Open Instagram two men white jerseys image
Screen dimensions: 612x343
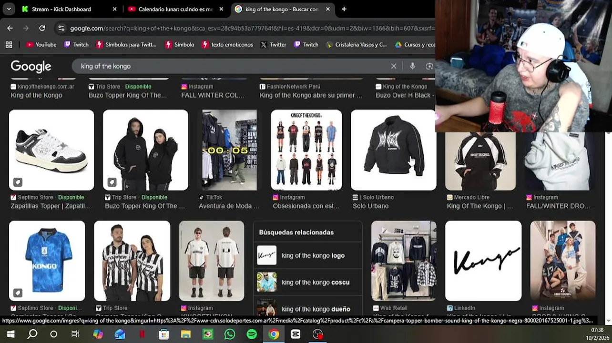pyautogui.click(x=212, y=261)
